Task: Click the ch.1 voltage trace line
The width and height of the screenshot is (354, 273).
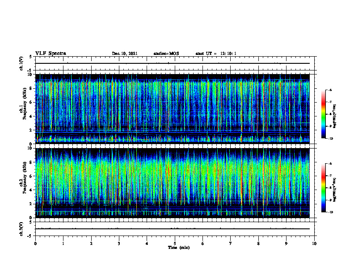Action: 172,63
